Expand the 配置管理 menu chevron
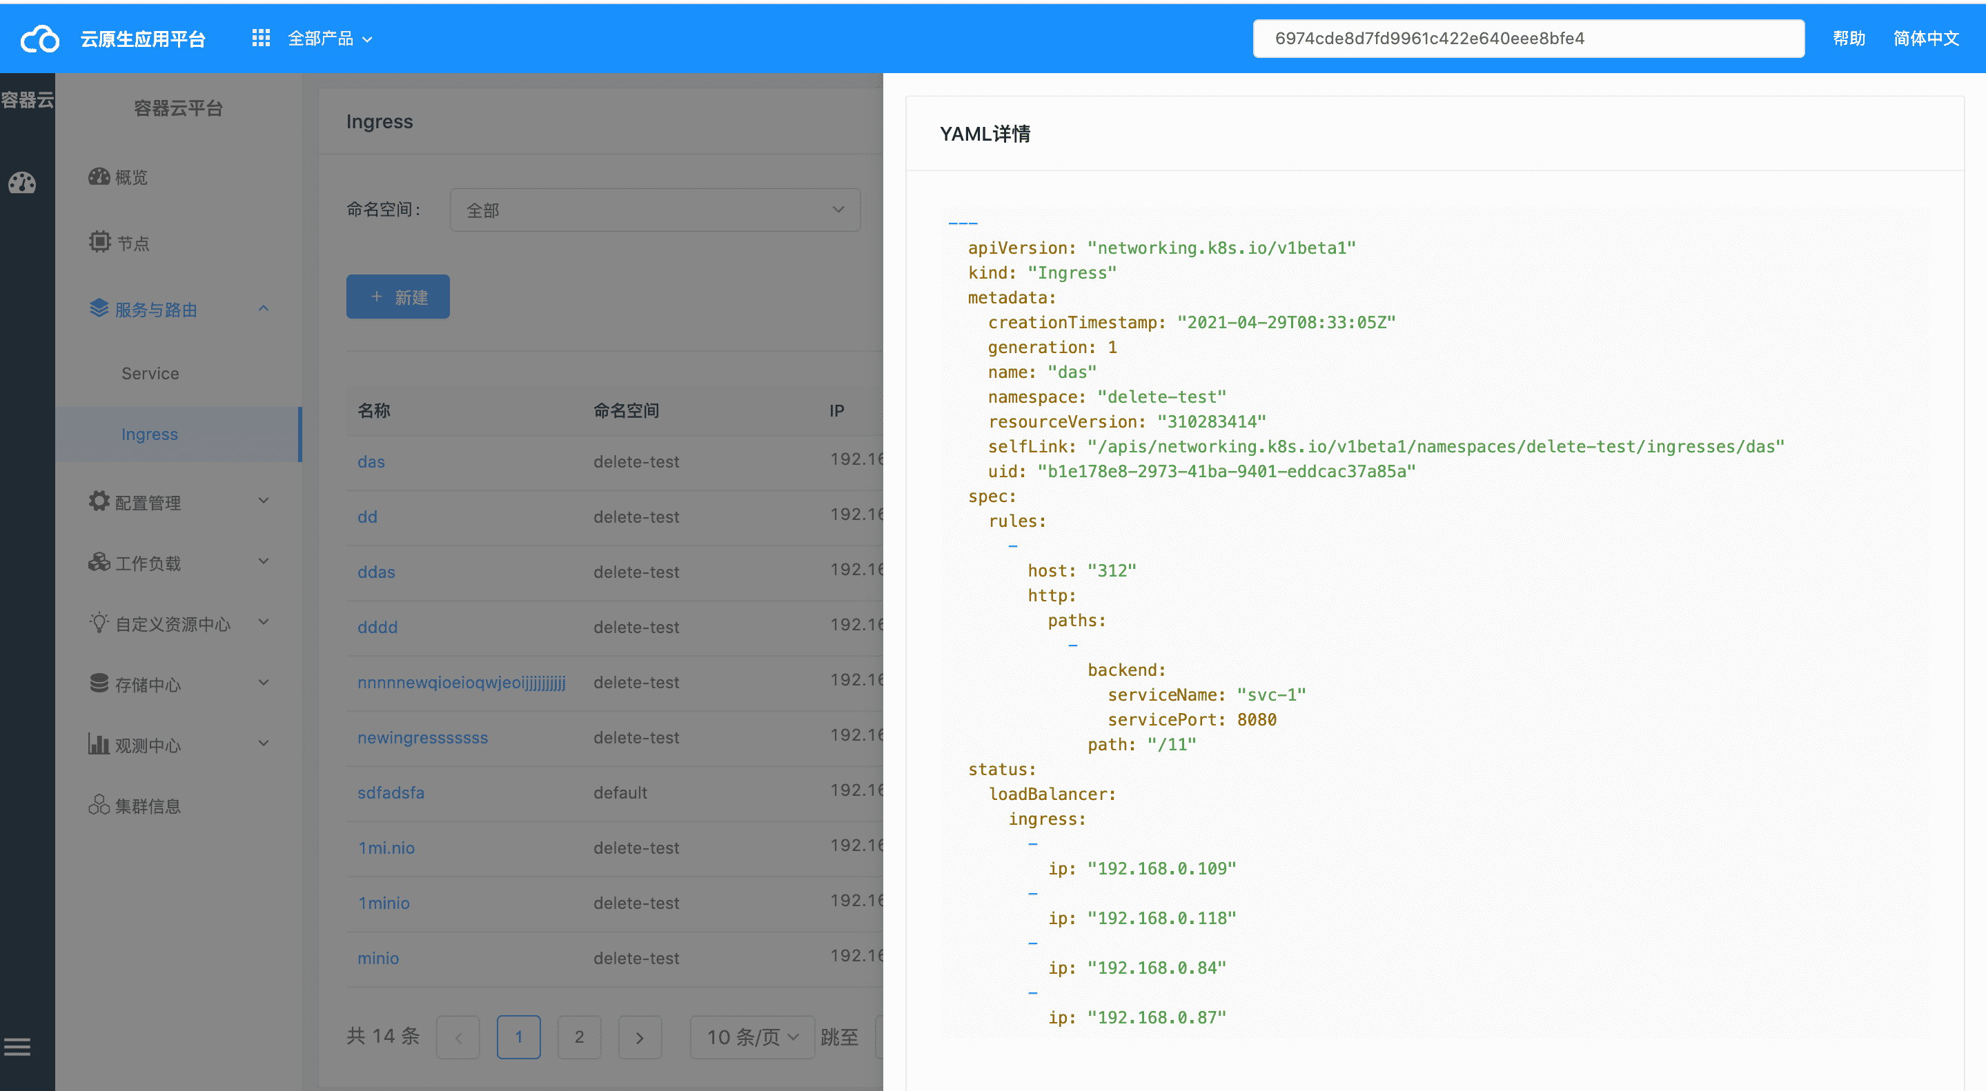1986x1091 pixels. point(264,501)
